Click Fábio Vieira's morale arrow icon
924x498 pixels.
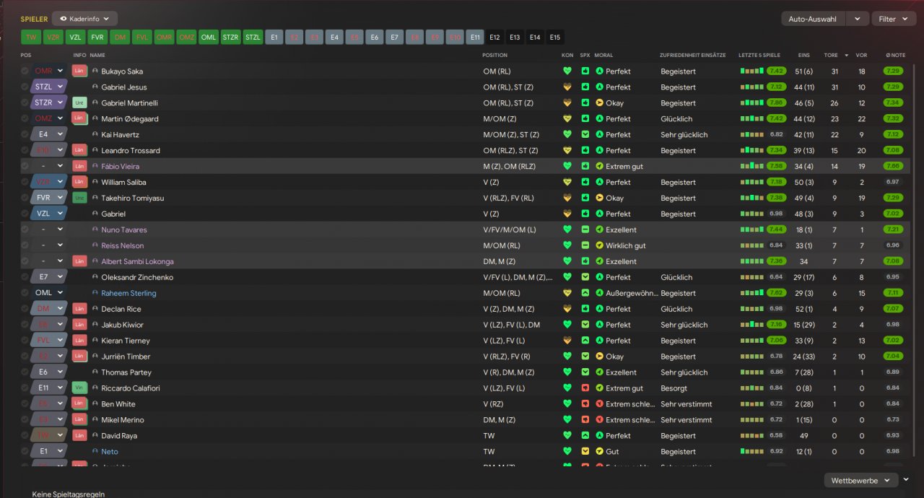coord(599,166)
